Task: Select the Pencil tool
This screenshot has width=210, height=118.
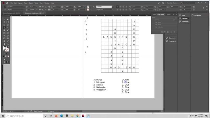Action: 8,30
